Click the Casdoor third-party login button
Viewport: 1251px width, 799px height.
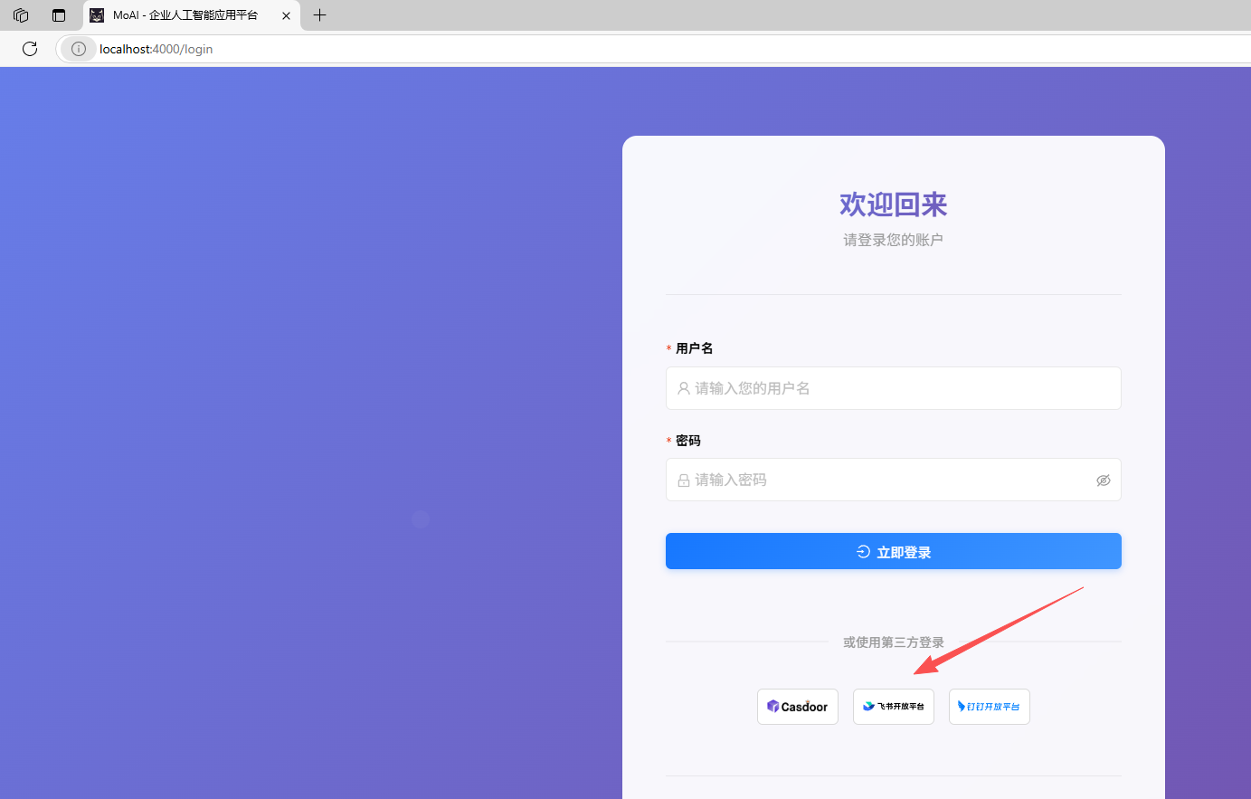[797, 707]
